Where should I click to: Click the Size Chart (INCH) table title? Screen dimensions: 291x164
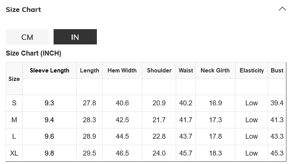33,53
